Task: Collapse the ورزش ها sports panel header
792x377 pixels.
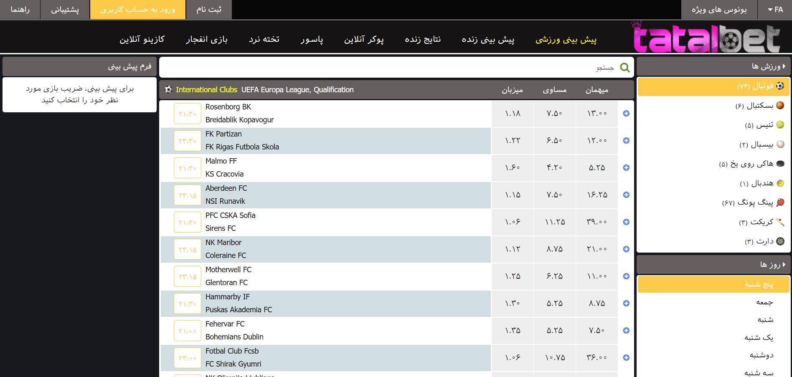Action: point(713,66)
